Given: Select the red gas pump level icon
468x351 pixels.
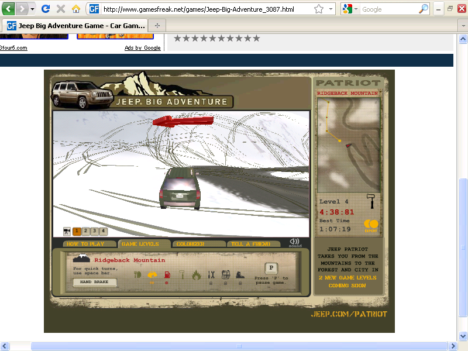Looking at the screenshot, I should tap(167, 274).
